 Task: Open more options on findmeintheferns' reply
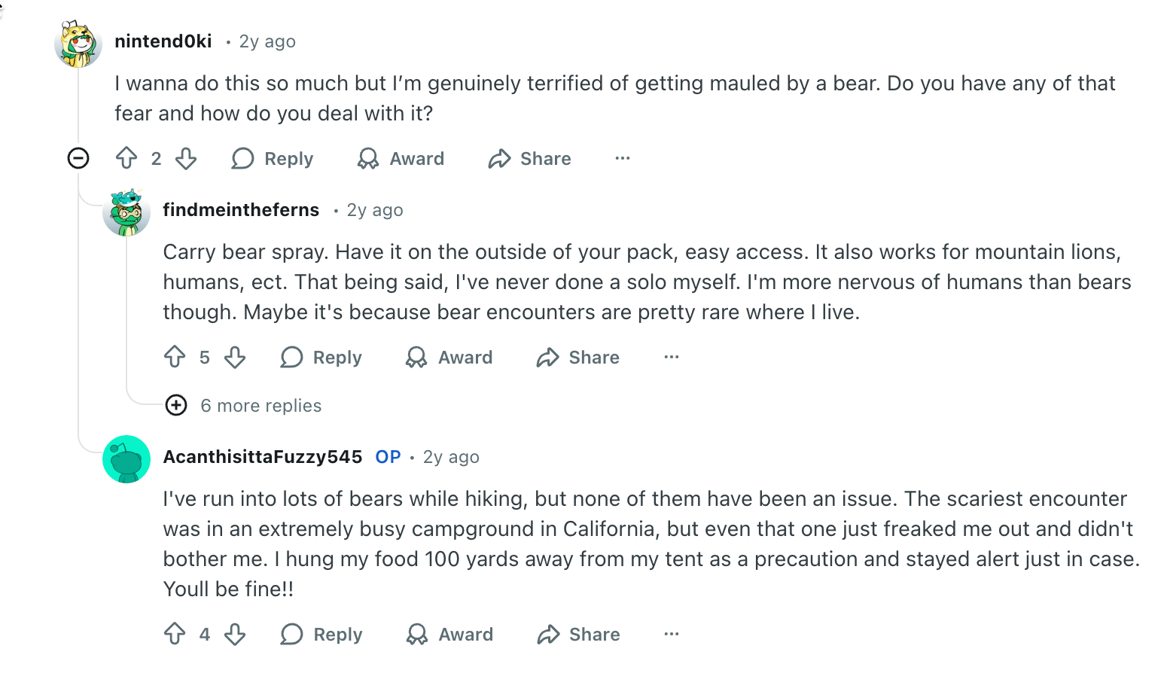pos(672,357)
